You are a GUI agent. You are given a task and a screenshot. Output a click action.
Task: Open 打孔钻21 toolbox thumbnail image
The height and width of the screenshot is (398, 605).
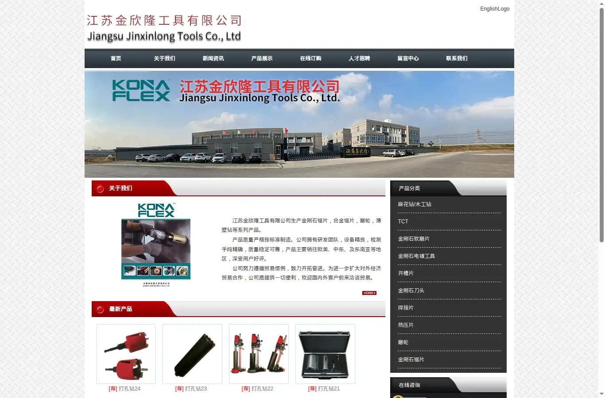[x=325, y=354]
